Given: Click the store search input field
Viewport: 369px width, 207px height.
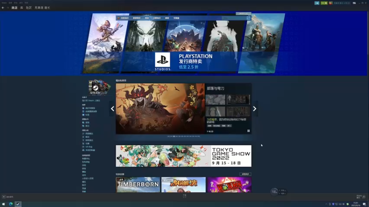Looking at the screenshot, I should 234,18.
